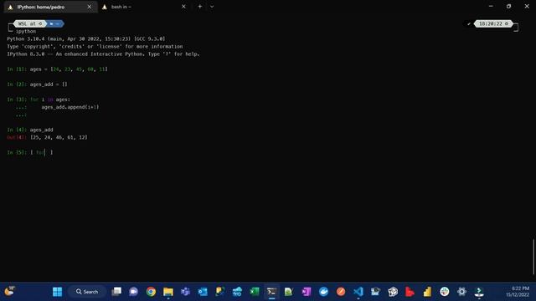Open the taskbar Search box

87,292
